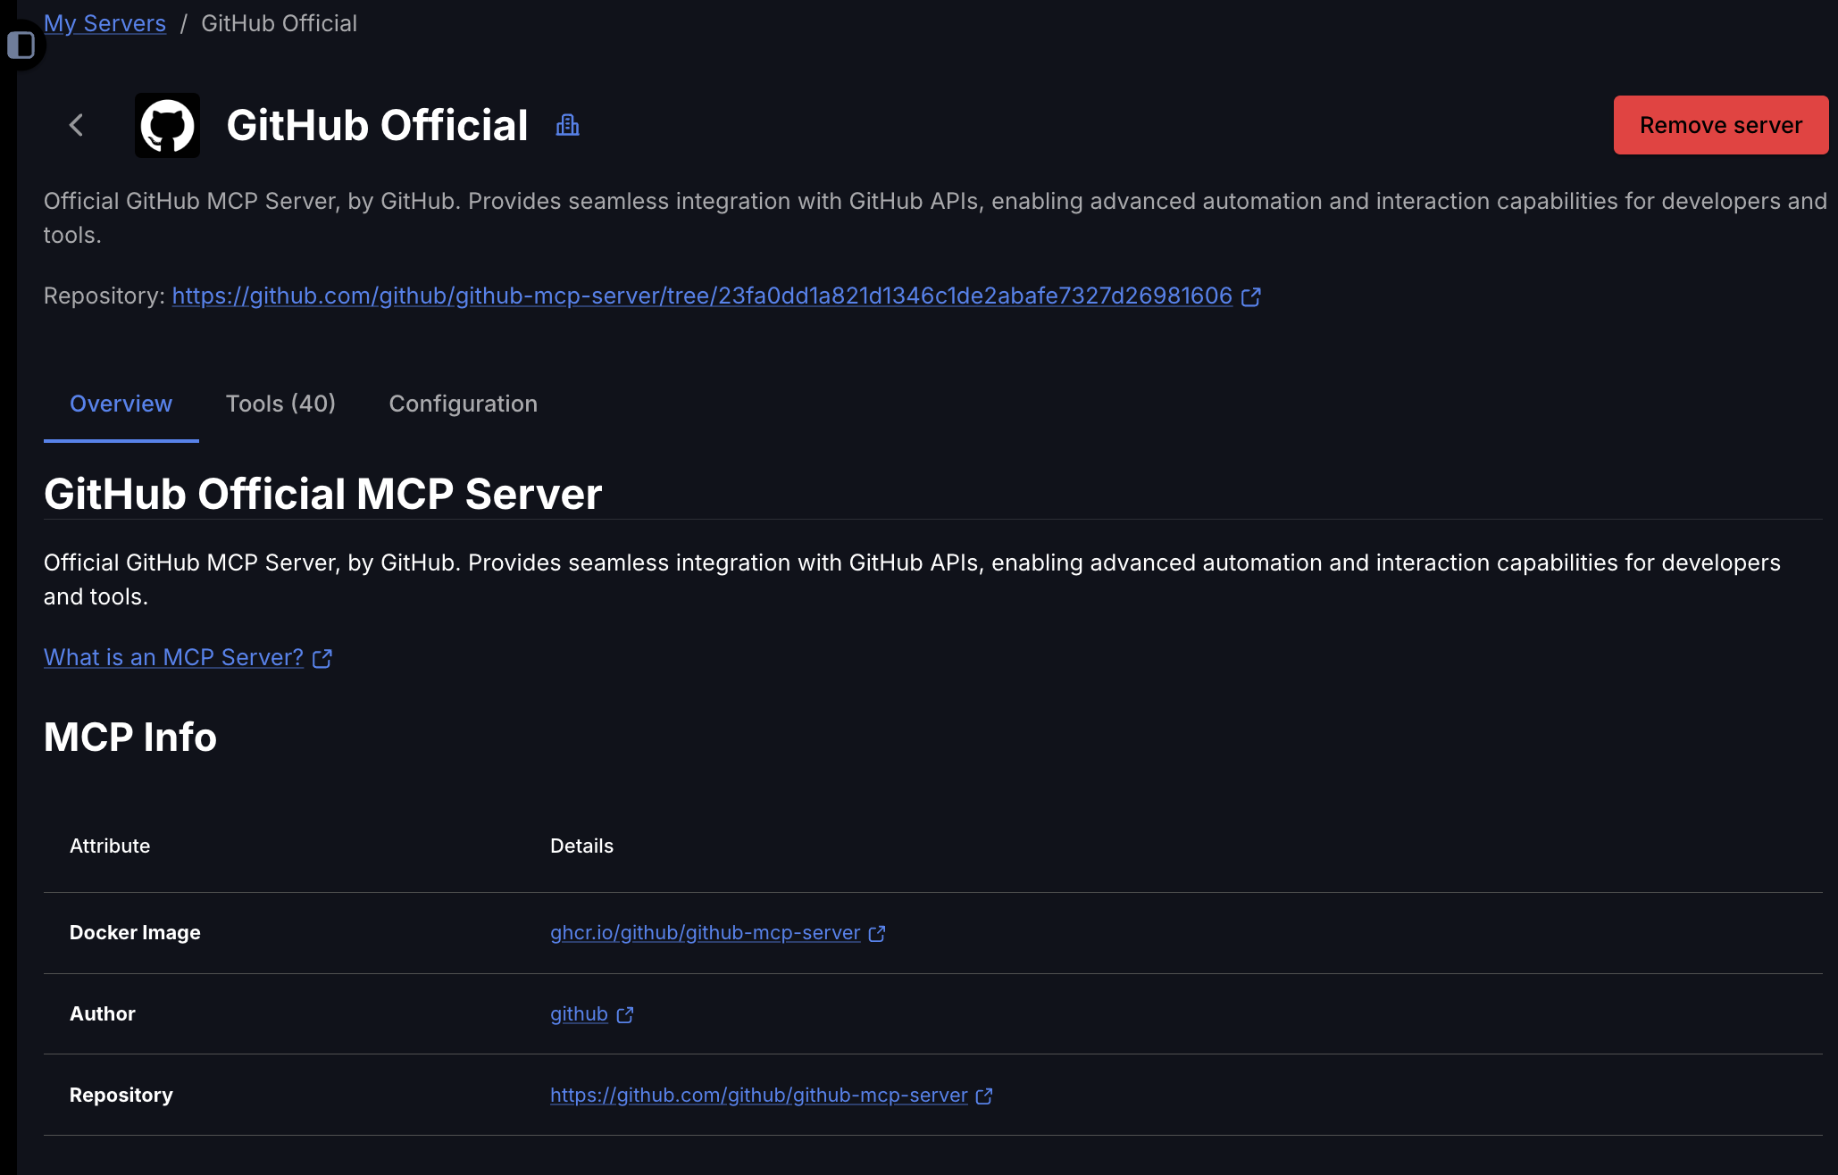
Task: Toggle the sidebar panel icon
Action: (x=21, y=45)
